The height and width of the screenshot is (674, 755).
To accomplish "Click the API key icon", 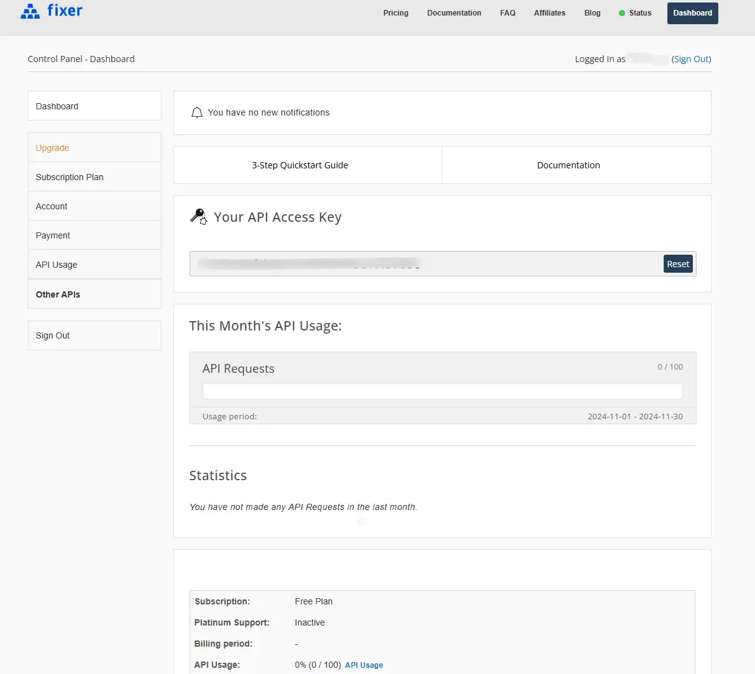I will click(x=198, y=217).
